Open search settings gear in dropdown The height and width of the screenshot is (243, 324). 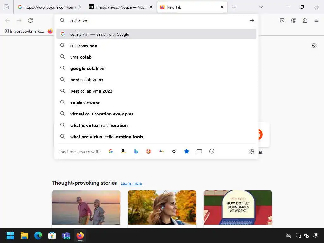point(252,151)
